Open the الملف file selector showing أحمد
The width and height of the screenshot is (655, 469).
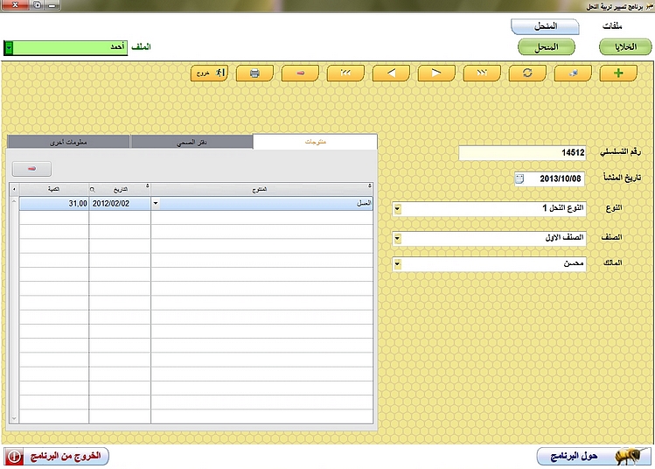[x=9, y=47]
